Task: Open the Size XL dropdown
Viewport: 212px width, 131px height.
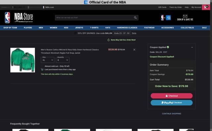Action: click(x=48, y=60)
